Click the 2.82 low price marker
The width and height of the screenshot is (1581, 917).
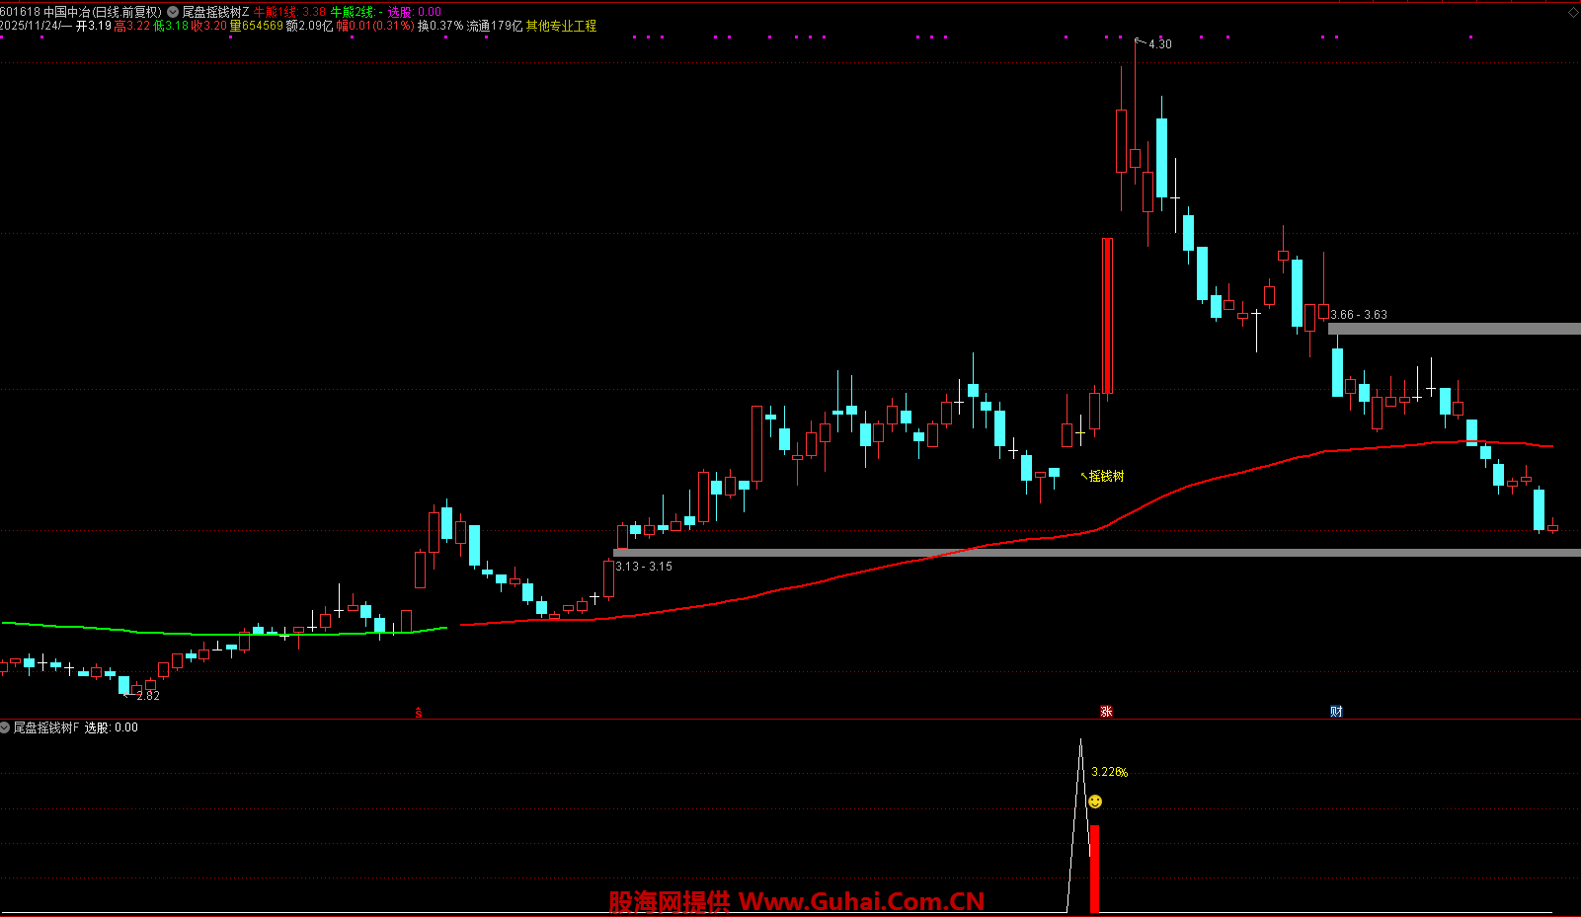pos(147,696)
